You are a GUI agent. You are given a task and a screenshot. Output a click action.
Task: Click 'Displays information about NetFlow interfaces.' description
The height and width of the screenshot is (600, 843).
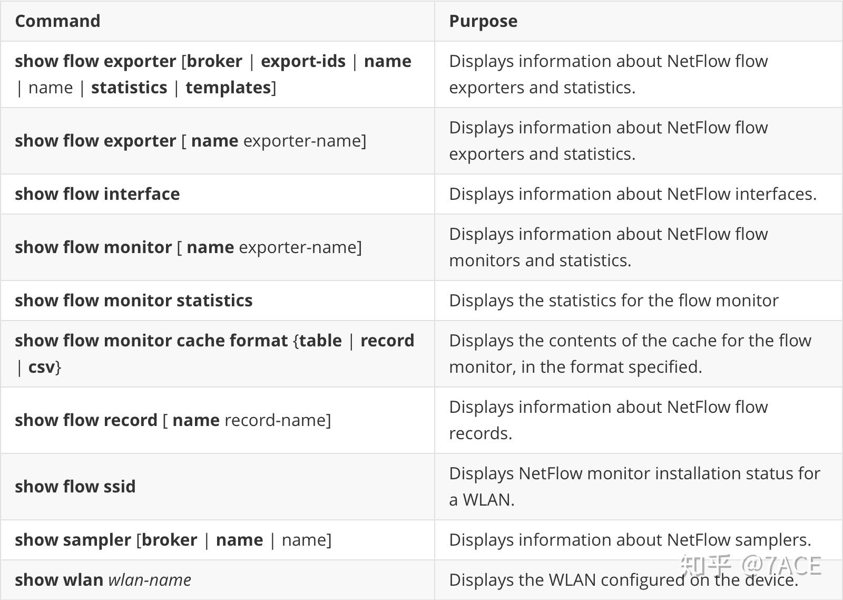632,194
